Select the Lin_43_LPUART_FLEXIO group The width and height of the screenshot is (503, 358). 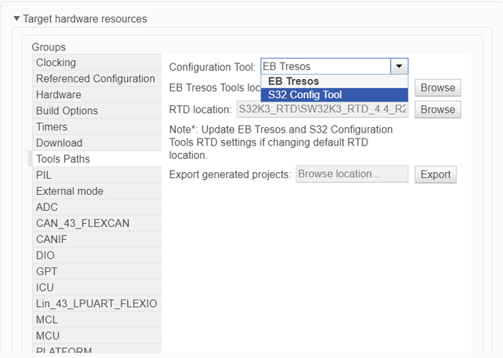[x=96, y=303]
